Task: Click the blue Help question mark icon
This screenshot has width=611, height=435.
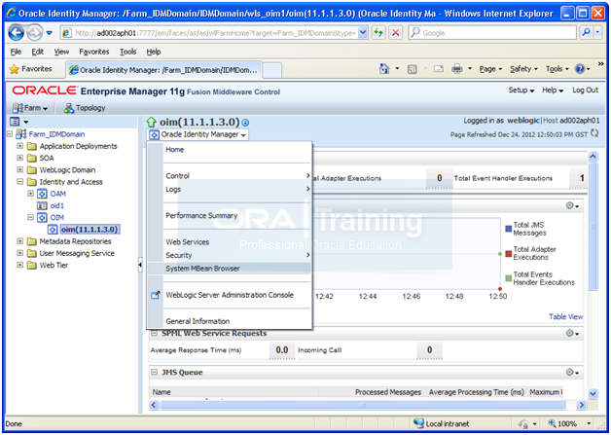Action: pyautogui.click(x=580, y=69)
